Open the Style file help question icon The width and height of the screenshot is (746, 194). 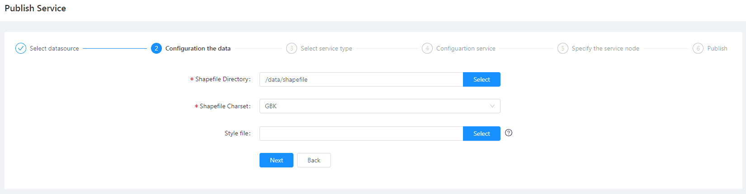tap(509, 133)
